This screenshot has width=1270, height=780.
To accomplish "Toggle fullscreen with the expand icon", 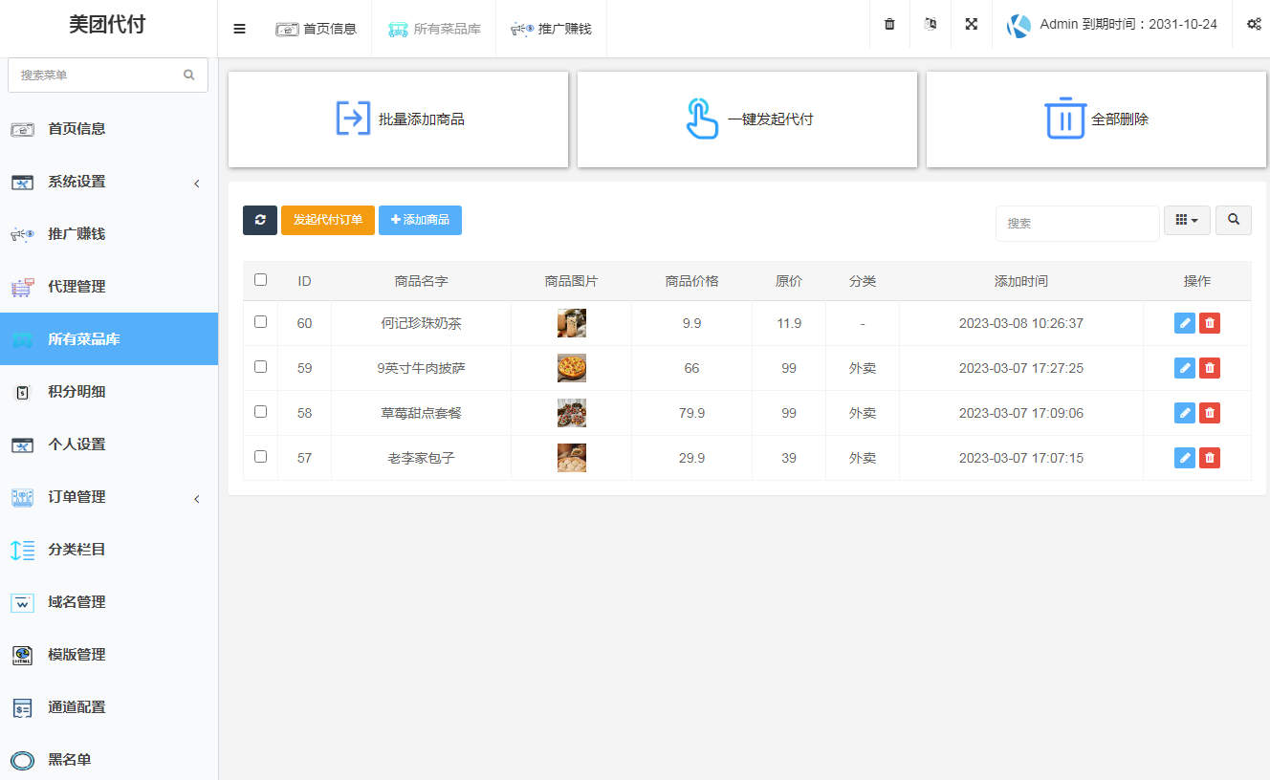I will [x=971, y=25].
